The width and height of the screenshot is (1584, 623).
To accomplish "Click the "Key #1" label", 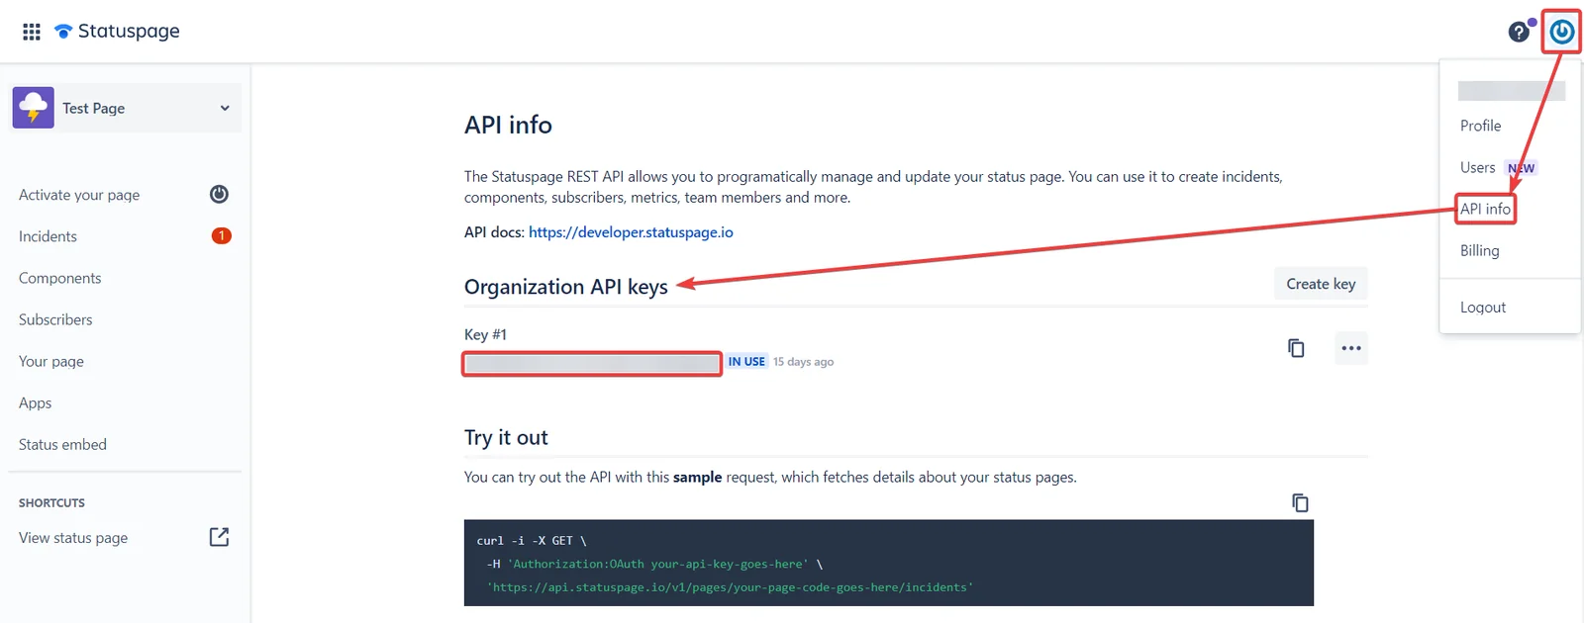I will pyautogui.click(x=485, y=334).
